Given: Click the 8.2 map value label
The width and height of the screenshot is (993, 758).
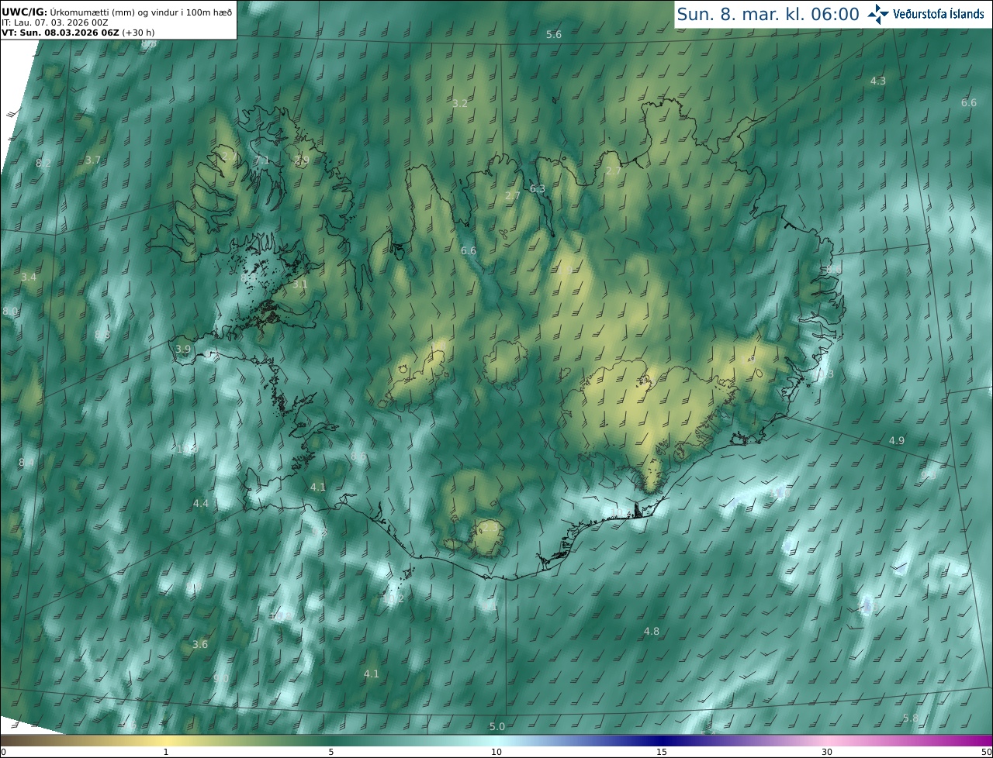Looking at the screenshot, I should click(x=43, y=163).
